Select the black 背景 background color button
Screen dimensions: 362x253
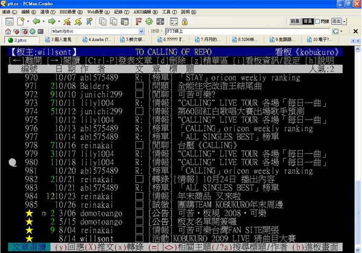click(x=308, y=22)
